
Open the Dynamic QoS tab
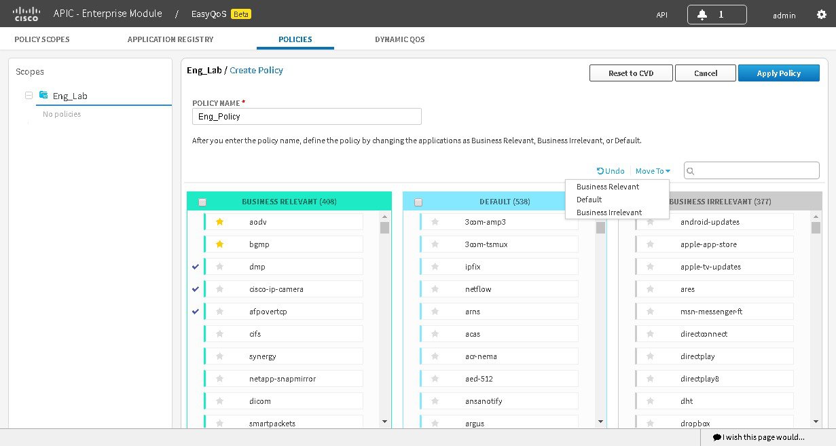pyautogui.click(x=399, y=39)
